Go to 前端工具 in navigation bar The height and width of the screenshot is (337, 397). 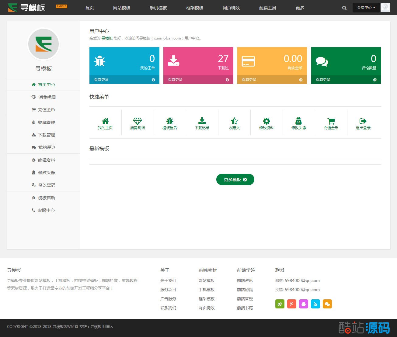coord(267,8)
